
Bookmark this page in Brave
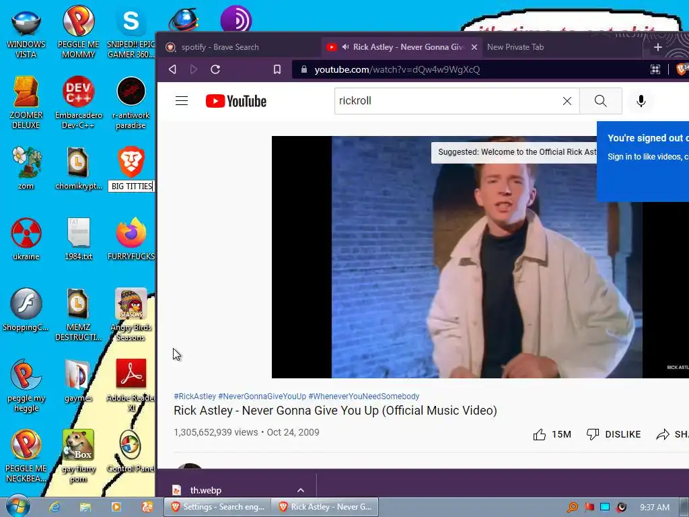click(277, 69)
